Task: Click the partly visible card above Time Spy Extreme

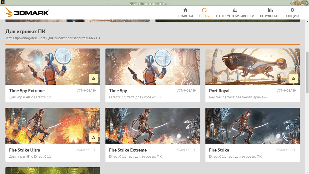Action: [78, 21]
